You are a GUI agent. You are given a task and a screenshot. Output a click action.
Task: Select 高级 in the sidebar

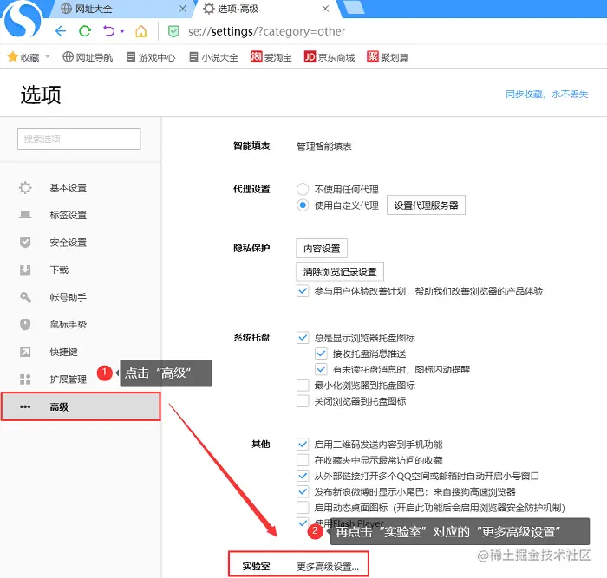[81, 406]
